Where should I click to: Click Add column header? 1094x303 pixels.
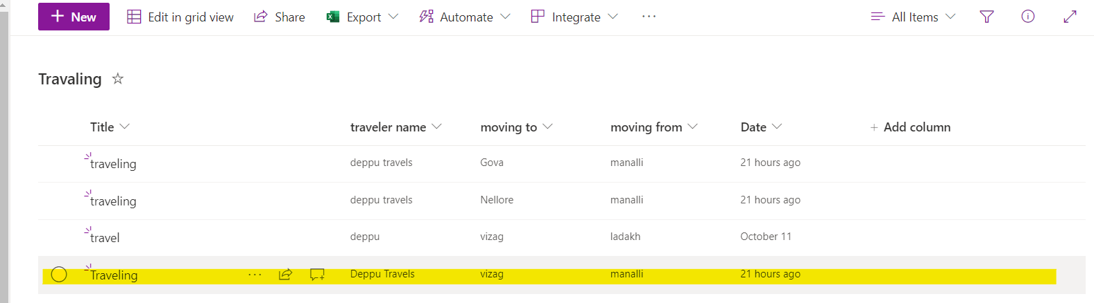pos(910,127)
